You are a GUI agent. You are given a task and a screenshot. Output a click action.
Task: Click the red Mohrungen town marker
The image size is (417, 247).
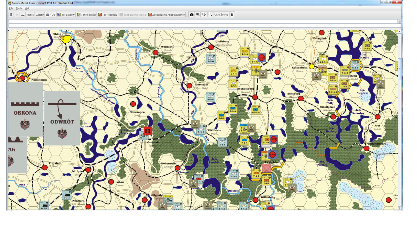133,104
